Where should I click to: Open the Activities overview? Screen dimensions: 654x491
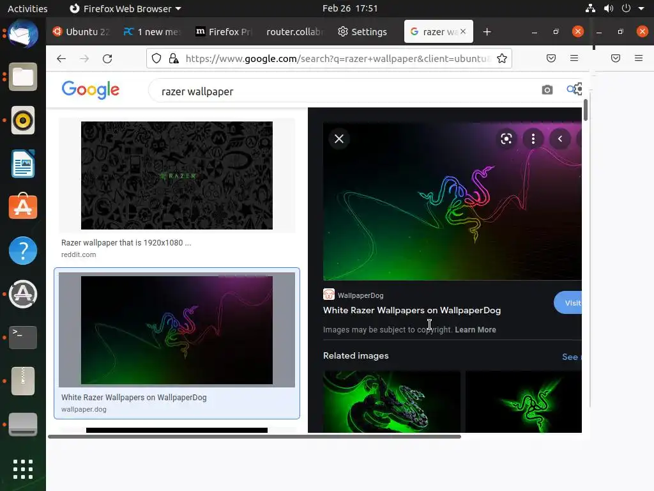click(x=27, y=8)
